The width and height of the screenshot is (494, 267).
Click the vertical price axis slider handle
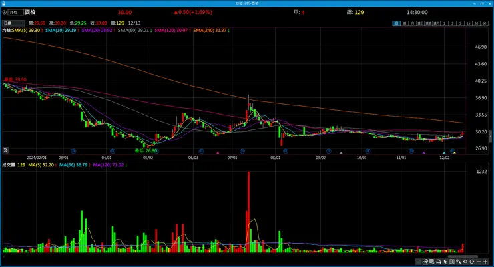490,136
